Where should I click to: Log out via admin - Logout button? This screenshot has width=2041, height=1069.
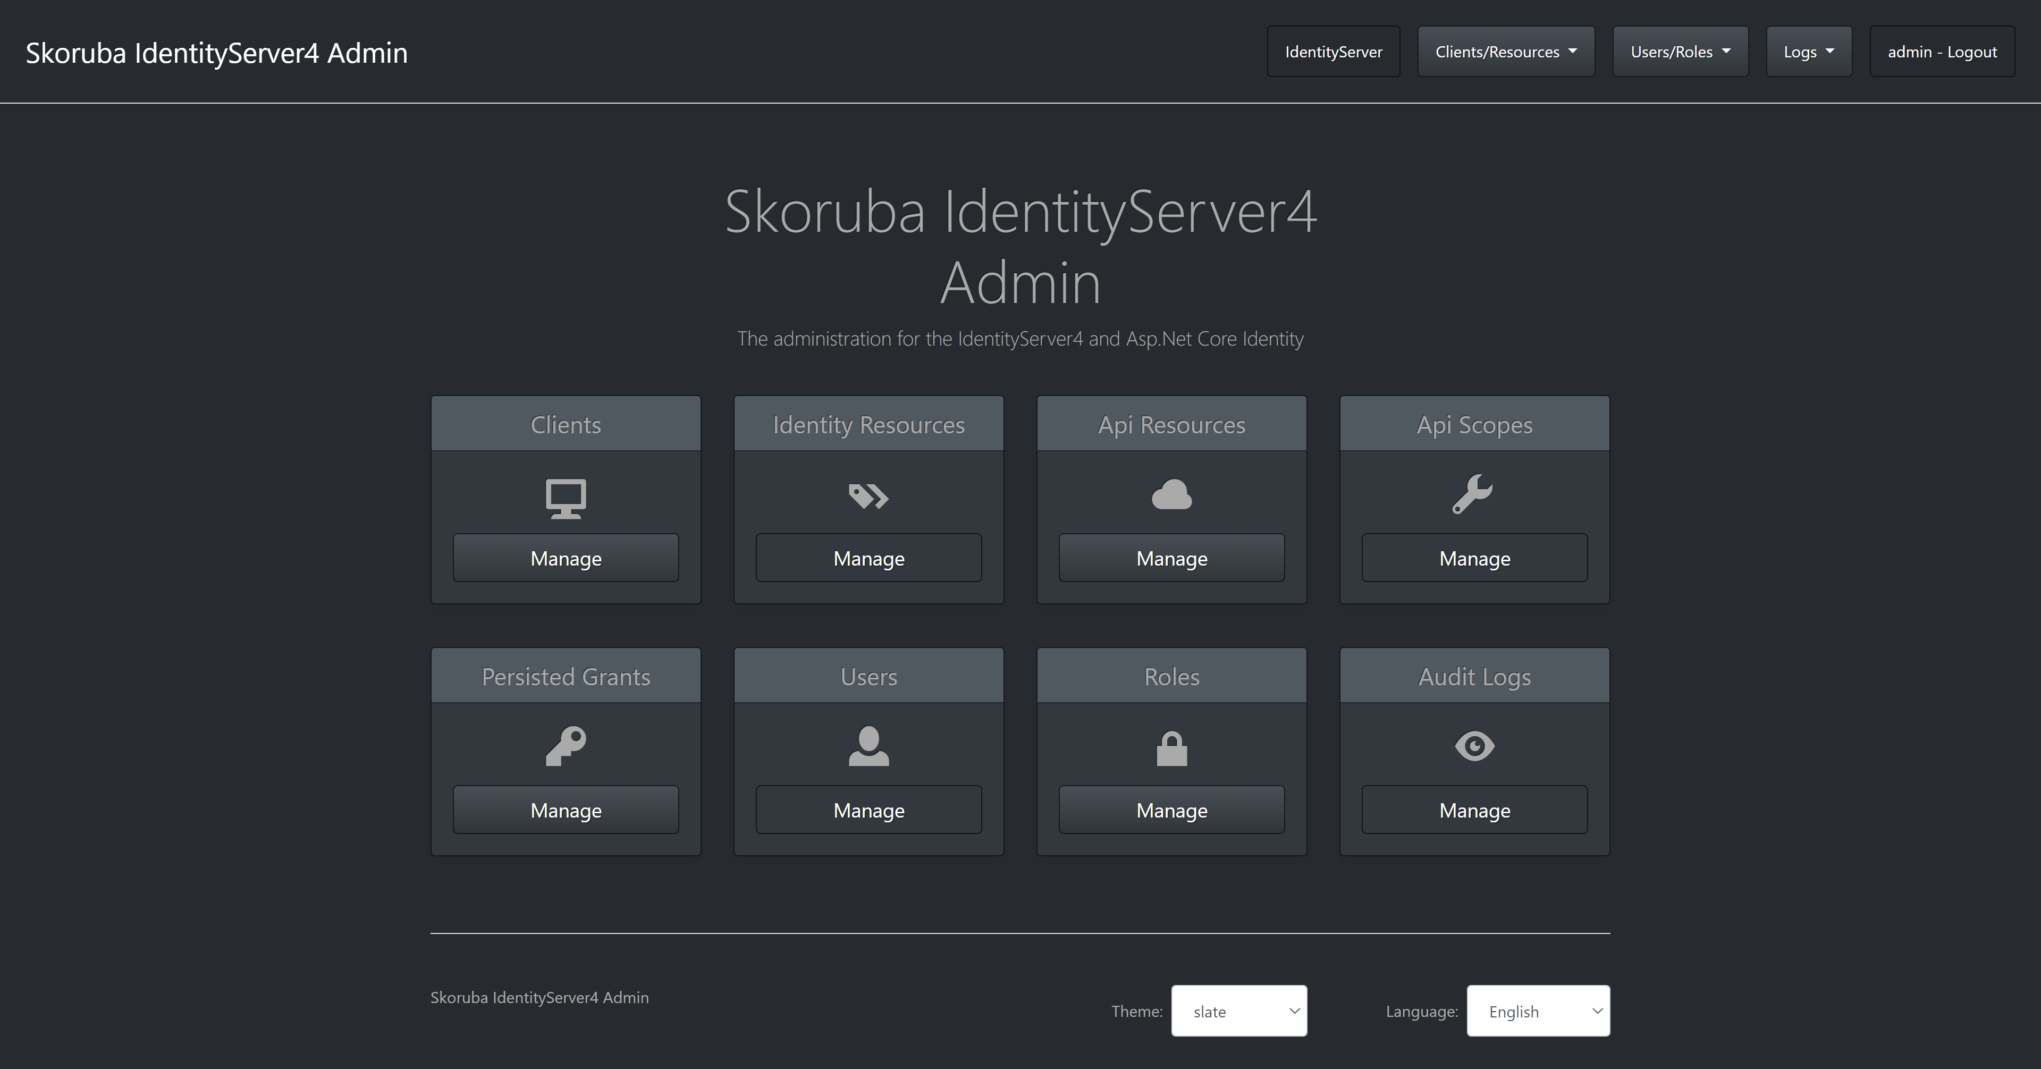pos(1941,52)
